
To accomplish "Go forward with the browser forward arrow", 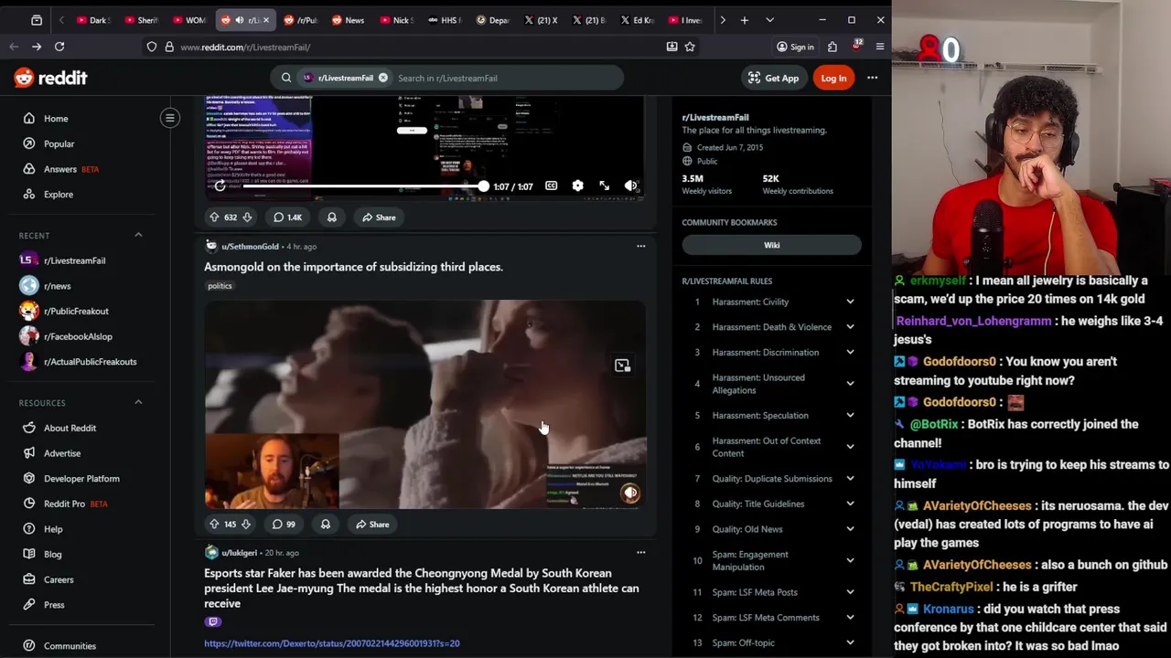I will click(37, 47).
